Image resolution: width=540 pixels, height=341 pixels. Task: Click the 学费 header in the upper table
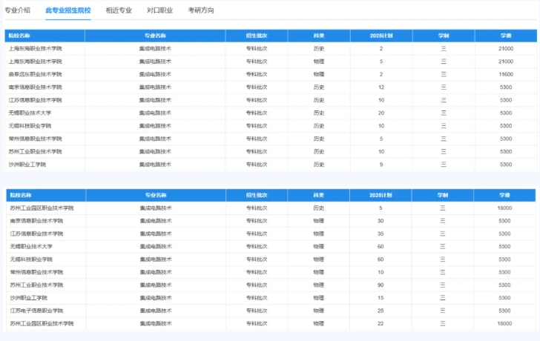[x=506, y=36]
